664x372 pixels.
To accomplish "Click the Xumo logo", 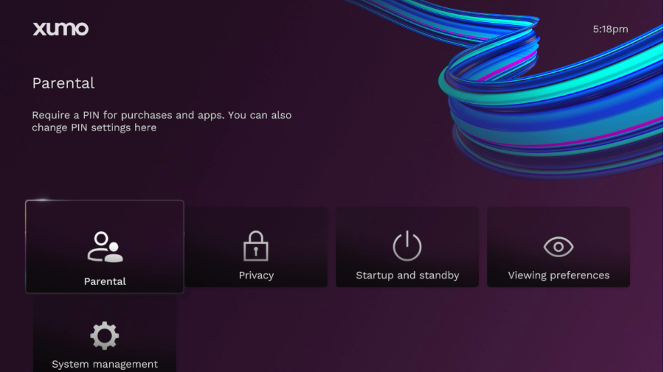I will click(60, 29).
